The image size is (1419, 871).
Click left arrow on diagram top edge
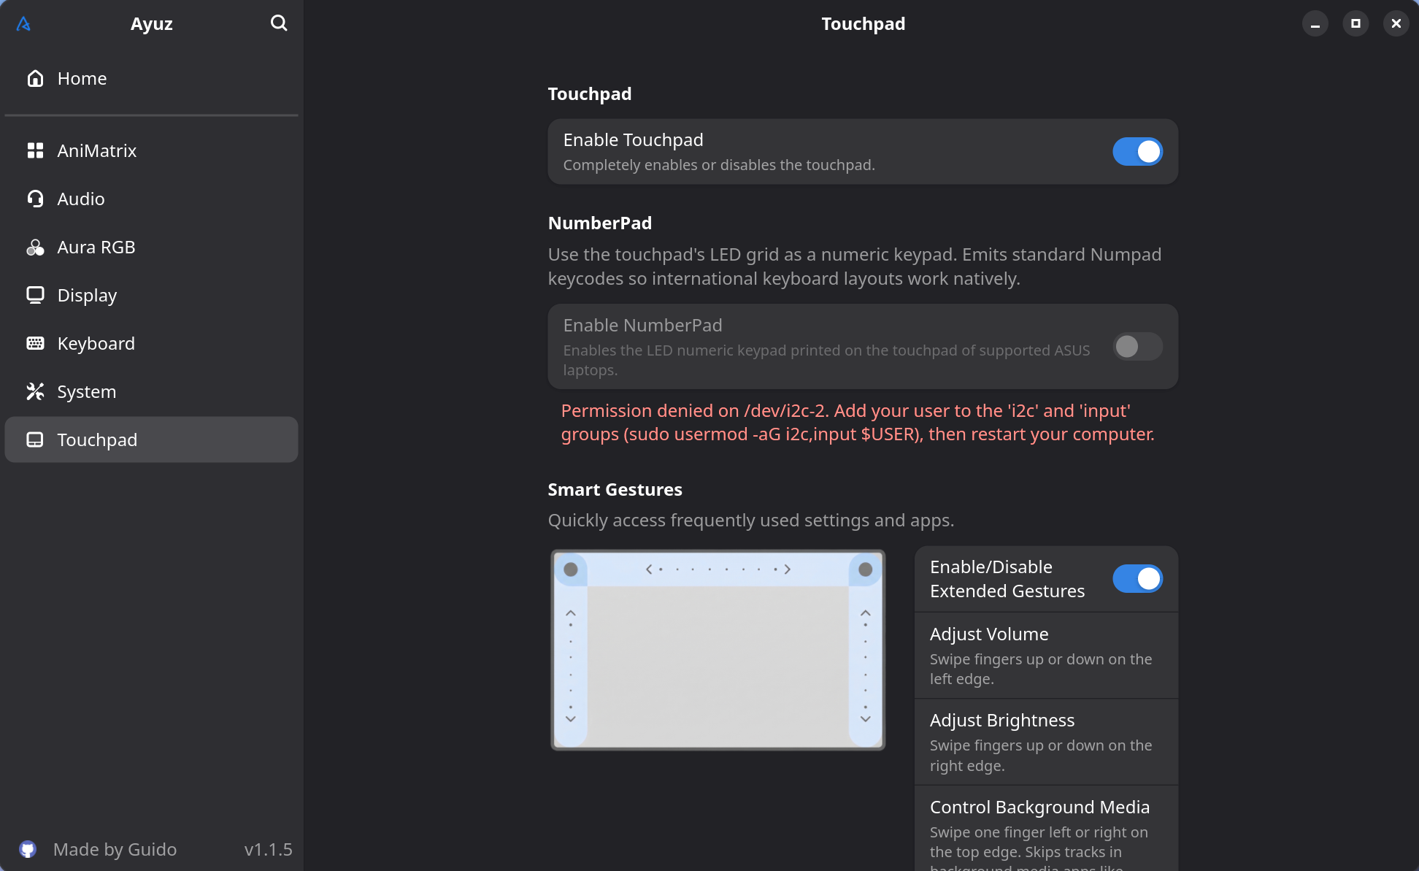(648, 569)
